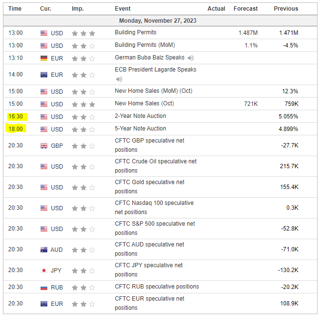Click the German flag icon in the 13:10 row
Image resolution: width=320 pixels, height=318 pixels.
(x=44, y=58)
